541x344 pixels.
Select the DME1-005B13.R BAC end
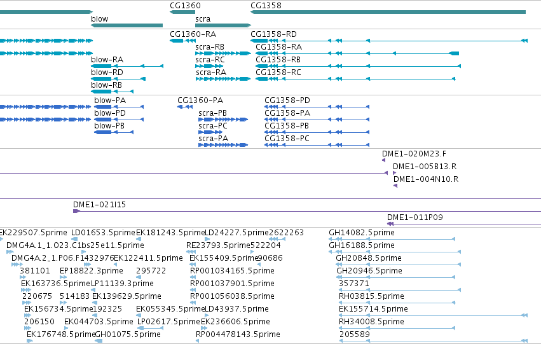395,173
